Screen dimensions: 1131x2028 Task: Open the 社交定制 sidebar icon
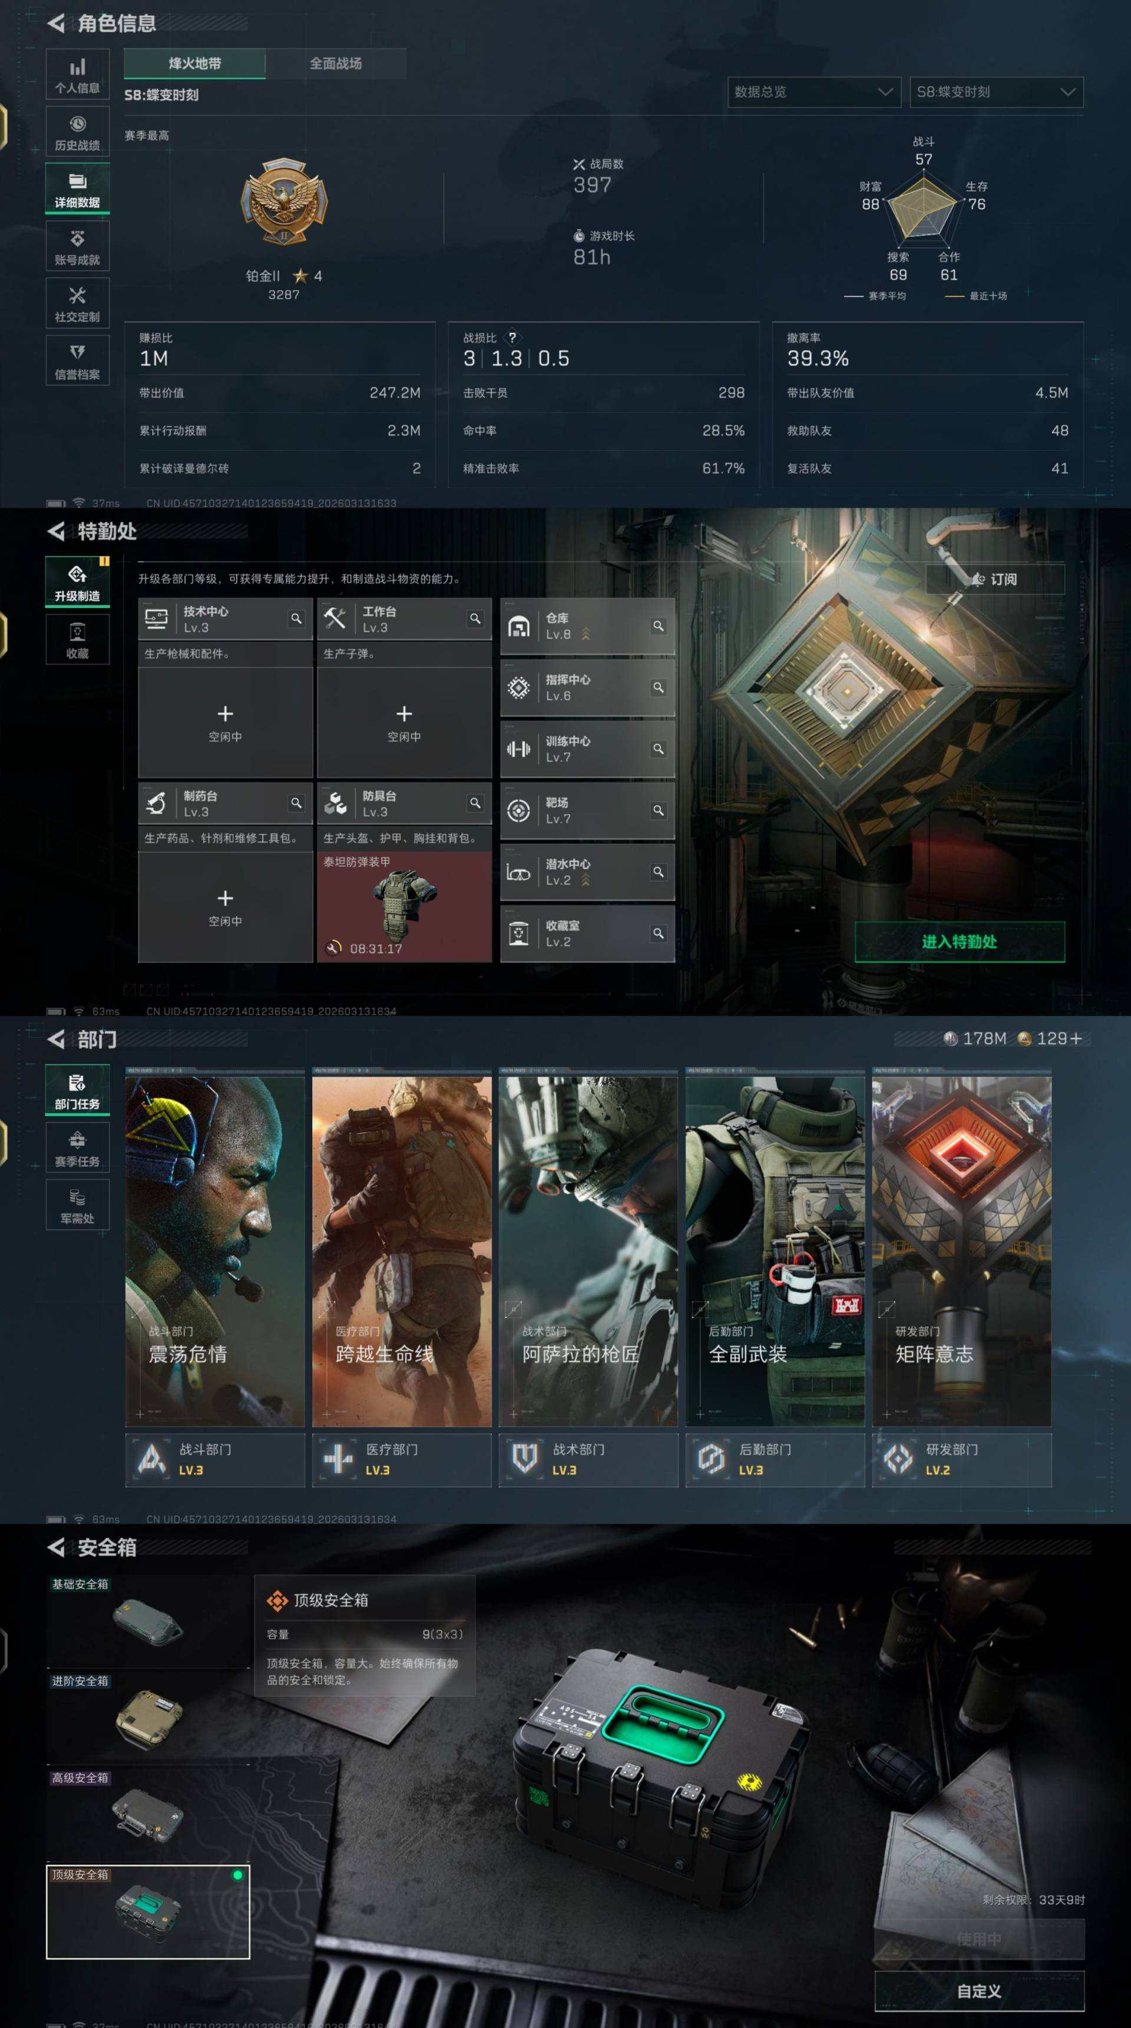pos(77,304)
